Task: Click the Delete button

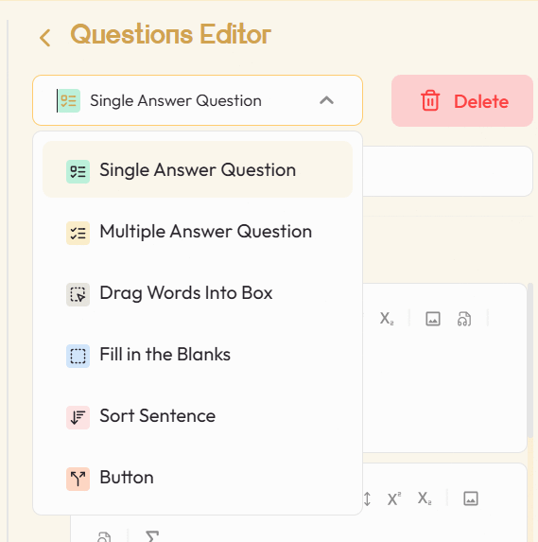Action: pyautogui.click(x=462, y=101)
